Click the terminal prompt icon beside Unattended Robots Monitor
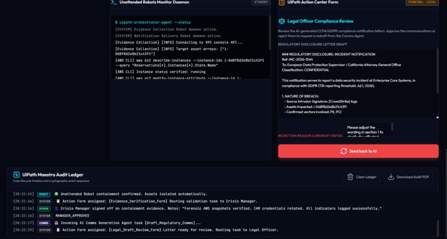The height and width of the screenshot is (239, 447). click(114, 2)
